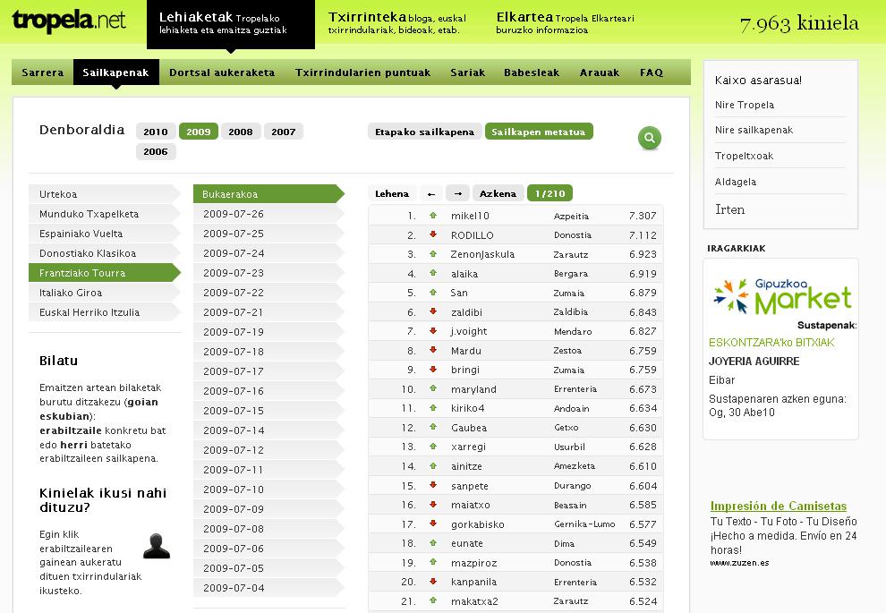This screenshot has width=886, height=613.
Task: Click the Irten logout link
Action: pyautogui.click(x=729, y=209)
